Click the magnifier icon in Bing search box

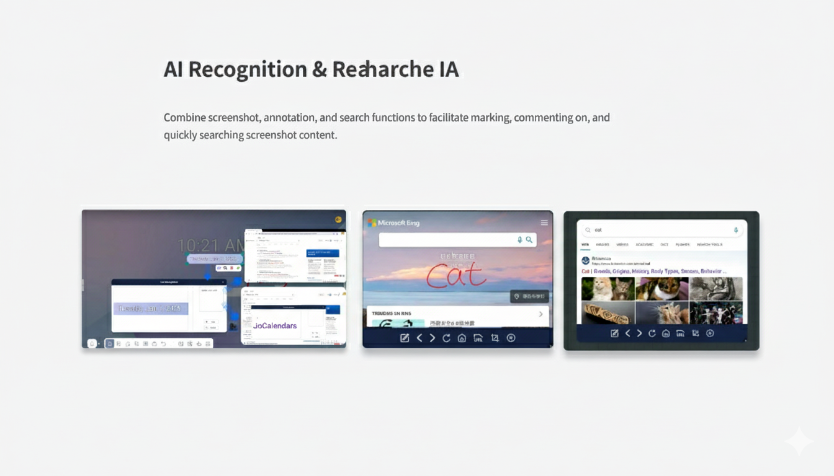[x=529, y=240]
